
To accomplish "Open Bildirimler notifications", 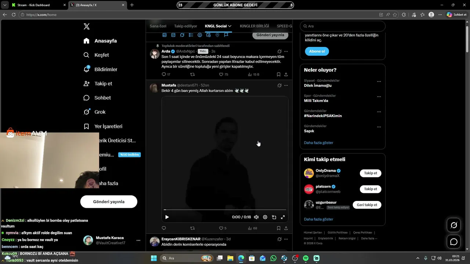I will (x=100, y=69).
